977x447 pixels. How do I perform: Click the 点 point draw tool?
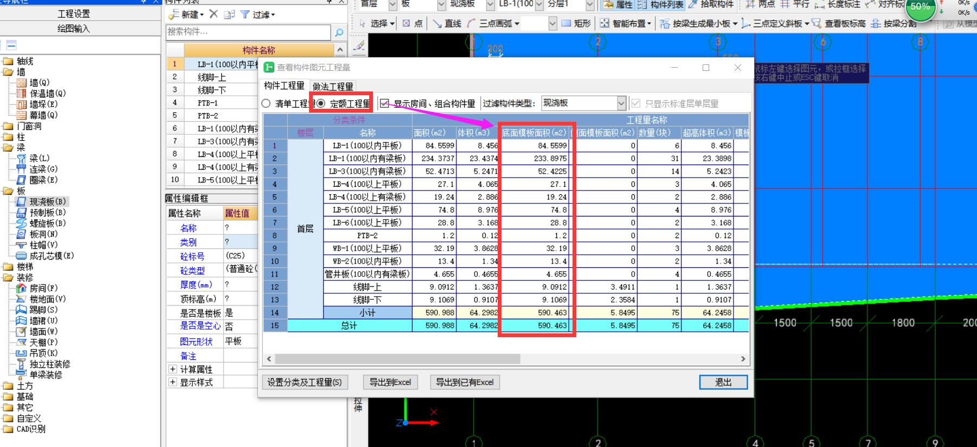tap(413, 23)
